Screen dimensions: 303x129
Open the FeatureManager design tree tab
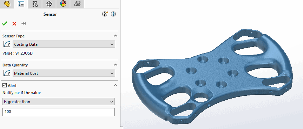coord(7,4)
